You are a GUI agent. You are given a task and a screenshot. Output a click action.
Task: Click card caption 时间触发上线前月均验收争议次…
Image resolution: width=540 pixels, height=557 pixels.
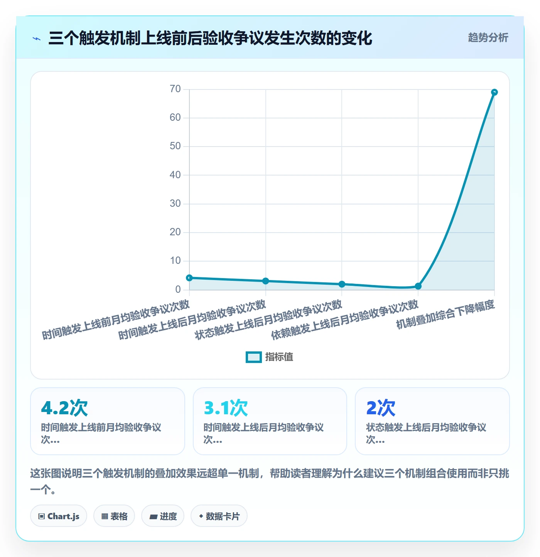101,433
